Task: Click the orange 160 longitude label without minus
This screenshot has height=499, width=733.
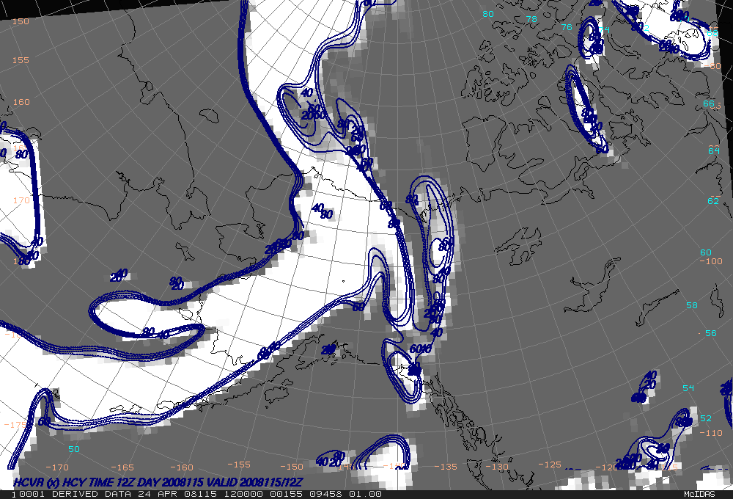Action: click(x=21, y=101)
